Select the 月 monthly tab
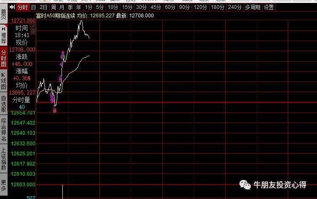This screenshot has width=317, height=199. click(62, 8)
